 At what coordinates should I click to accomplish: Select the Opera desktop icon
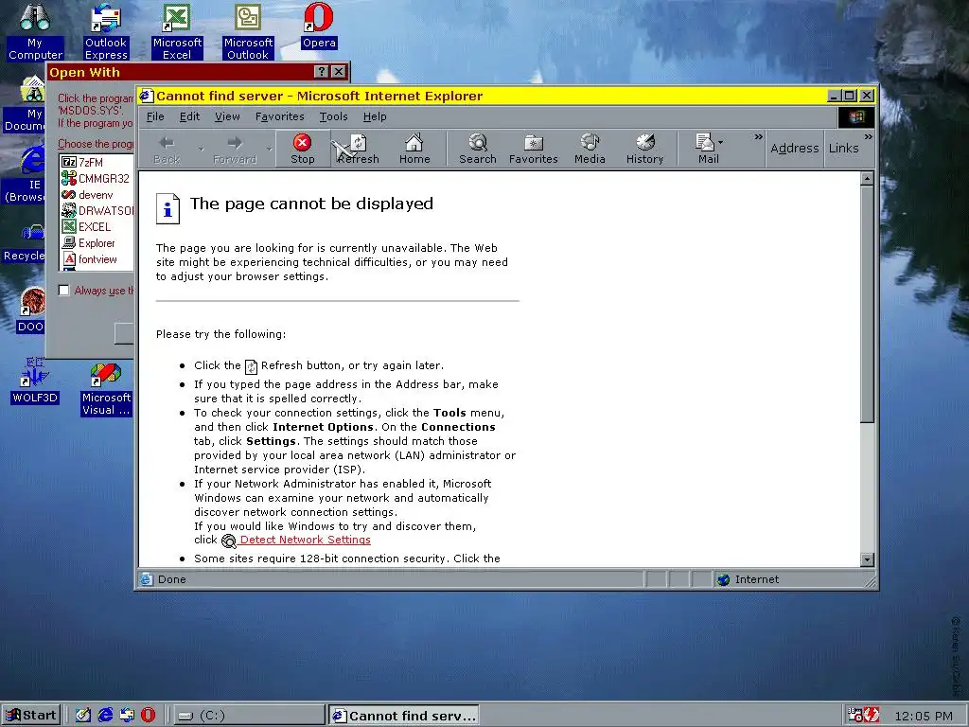click(319, 26)
